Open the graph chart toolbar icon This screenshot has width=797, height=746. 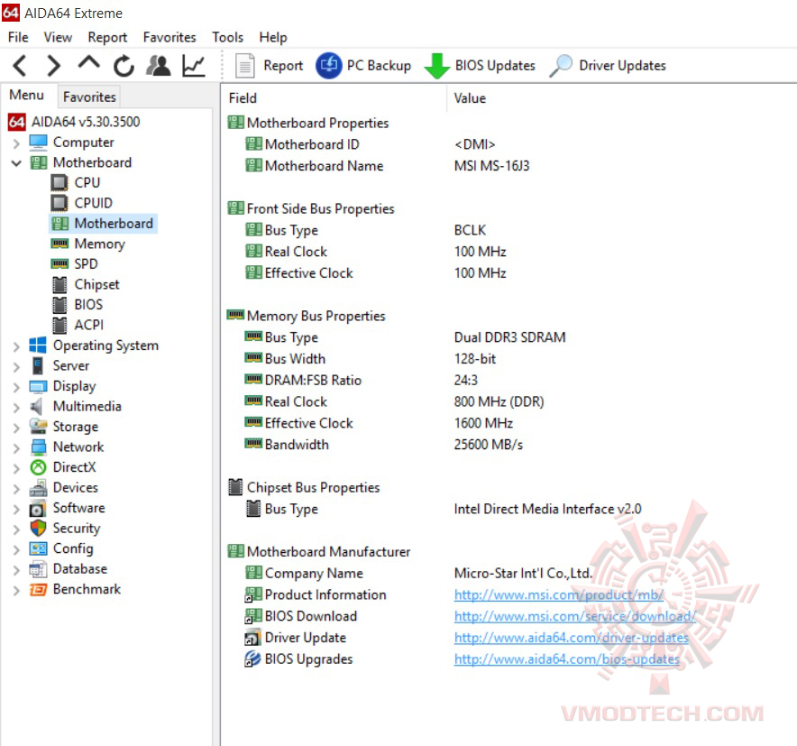(x=194, y=66)
